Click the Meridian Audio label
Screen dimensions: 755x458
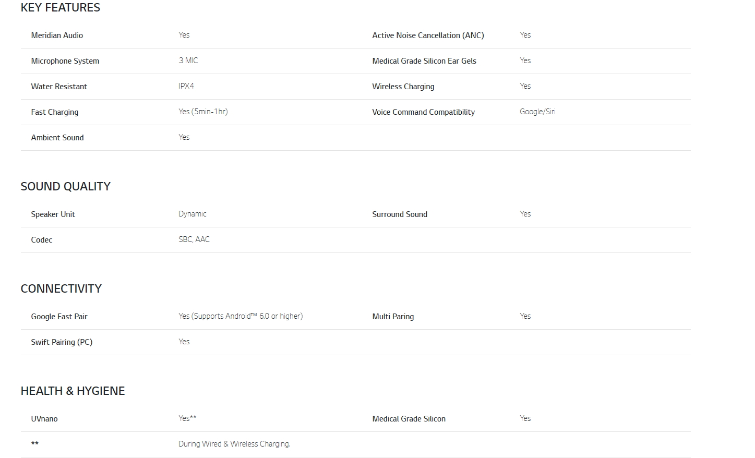pyautogui.click(x=57, y=35)
